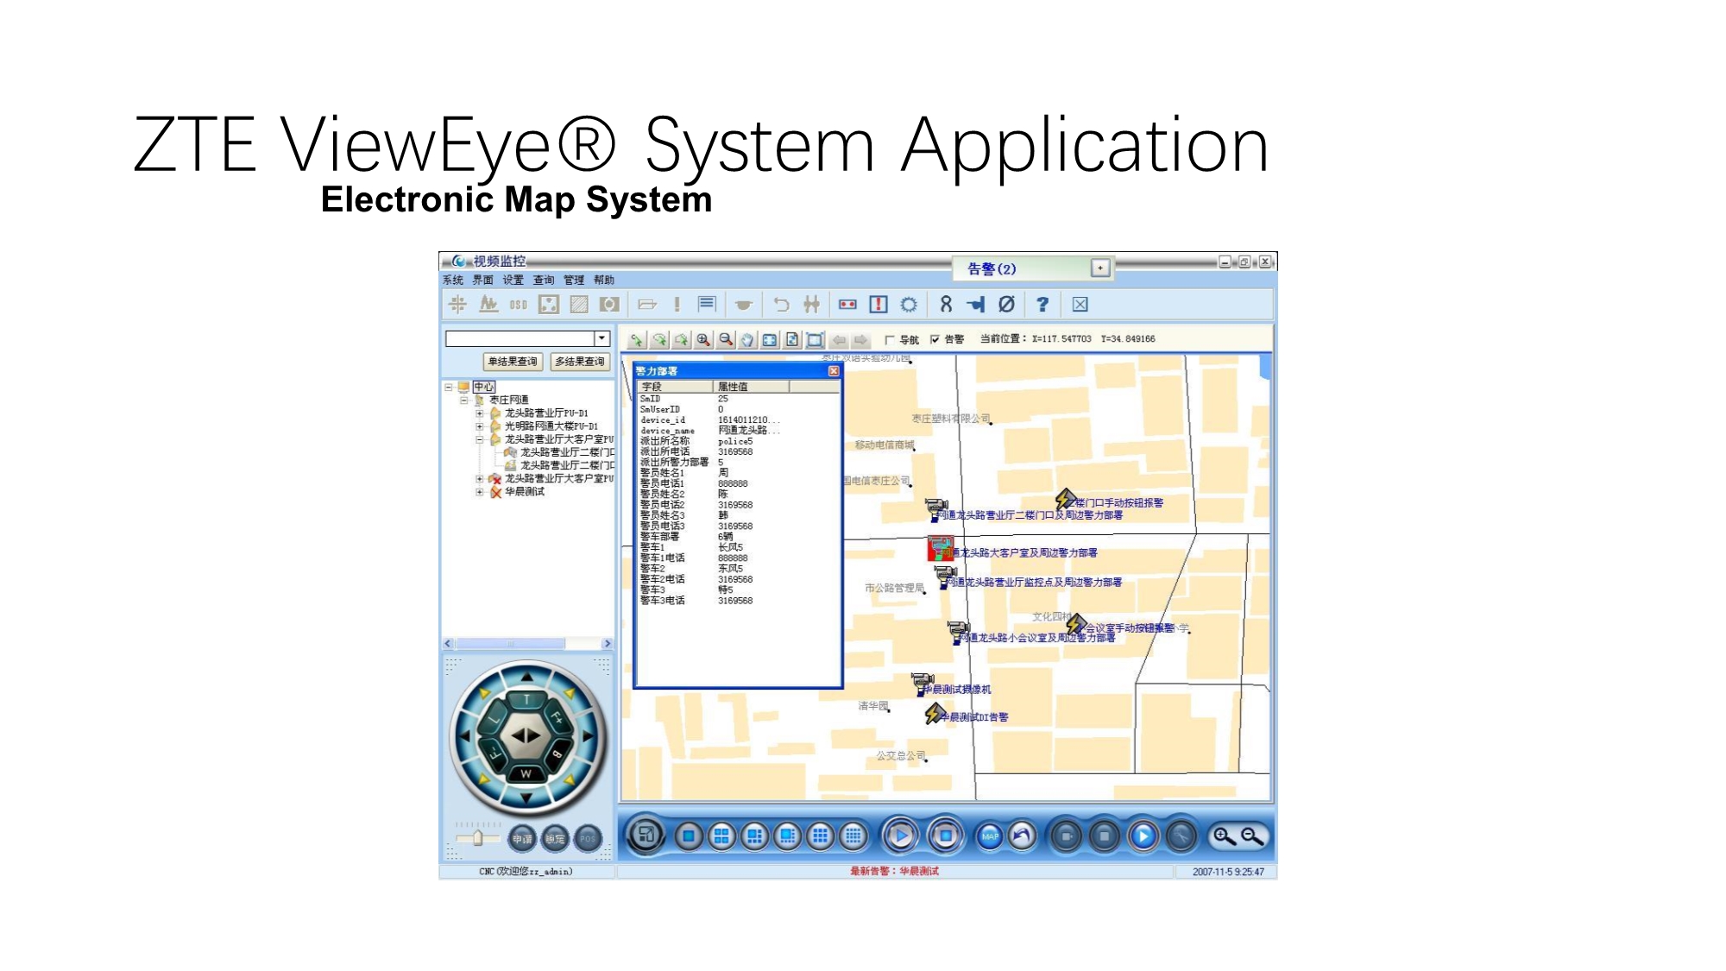
Task: Click the round 申请 button
Action: 522,838
